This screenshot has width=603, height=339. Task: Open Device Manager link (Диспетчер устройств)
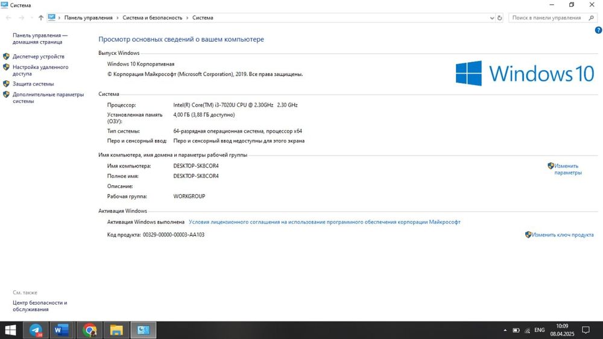(x=39, y=57)
